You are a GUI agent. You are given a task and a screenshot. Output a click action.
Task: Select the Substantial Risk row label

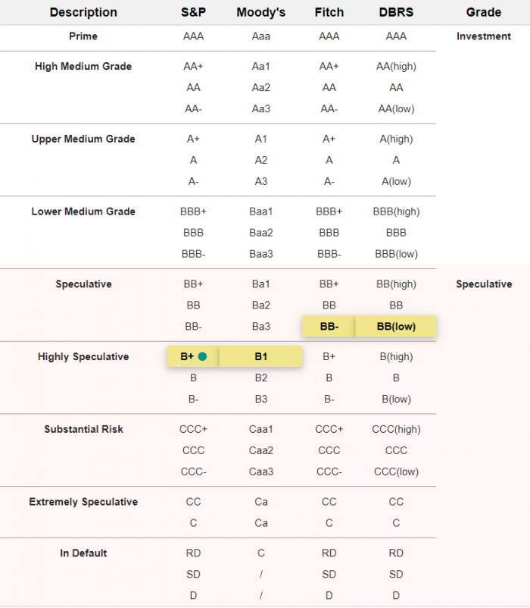coord(83,429)
